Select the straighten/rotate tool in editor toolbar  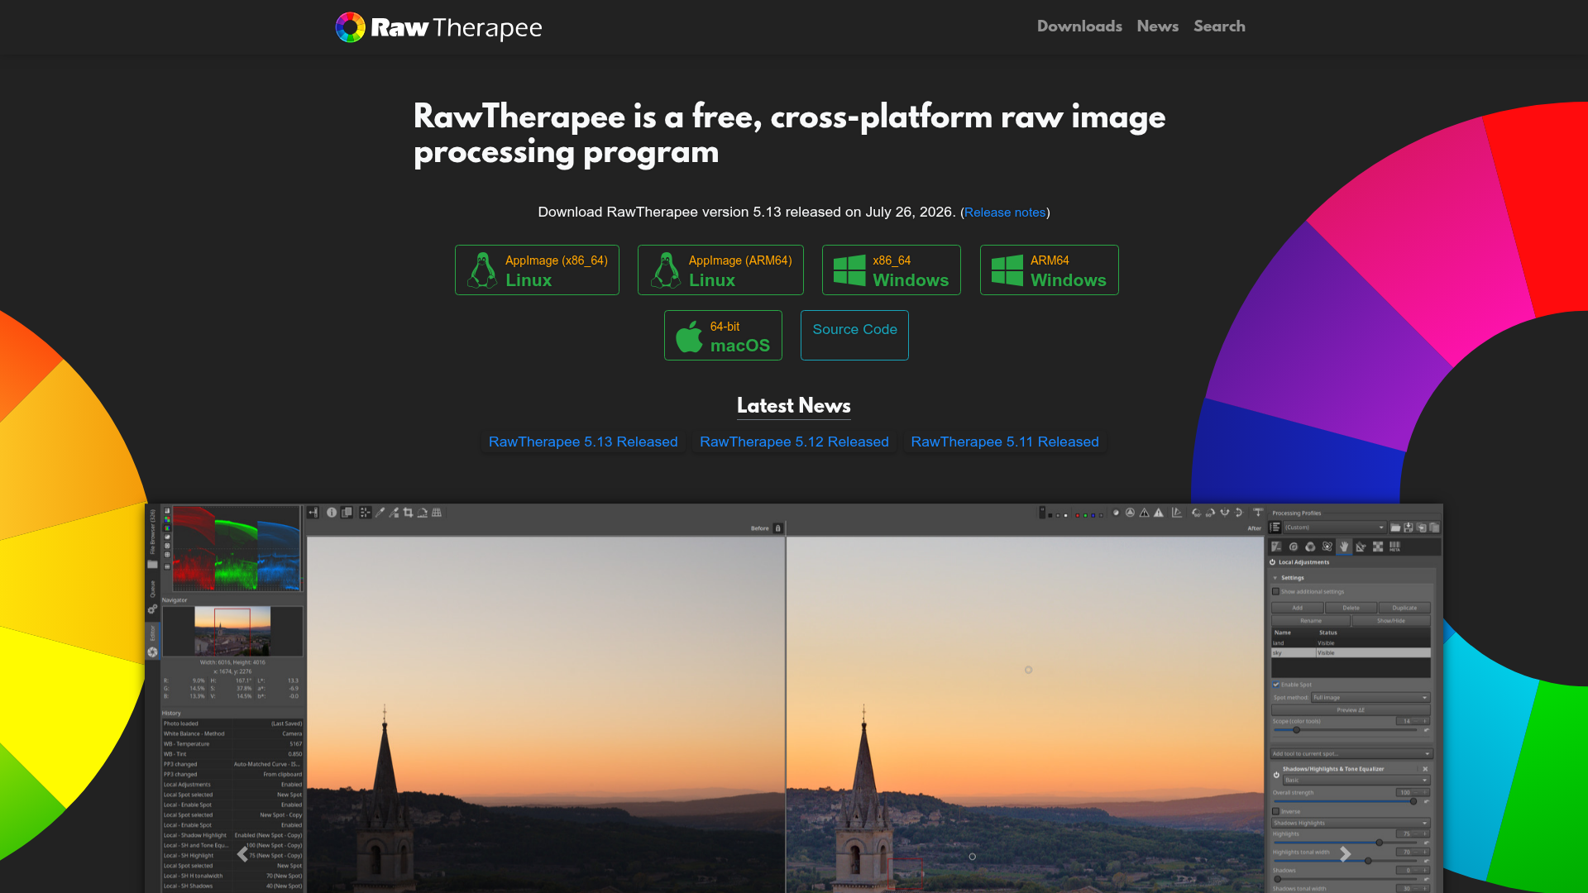coord(422,513)
